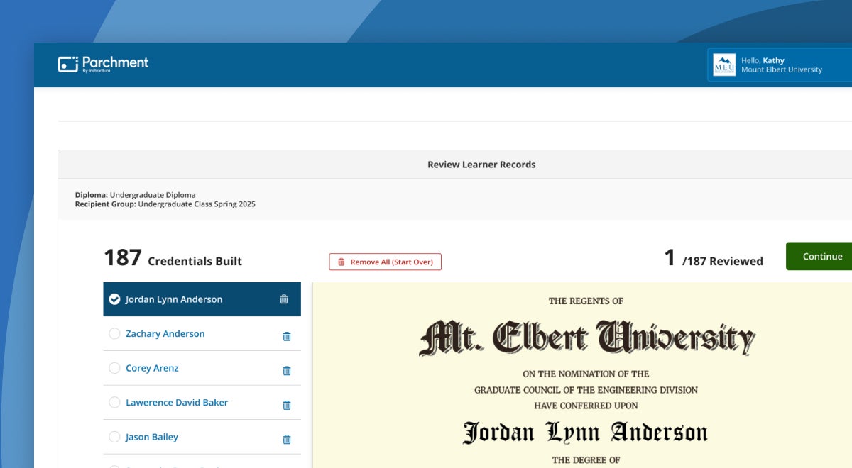Click trash icon for Lawerence David Baker
This screenshot has width=852, height=468.
click(x=287, y=405)
